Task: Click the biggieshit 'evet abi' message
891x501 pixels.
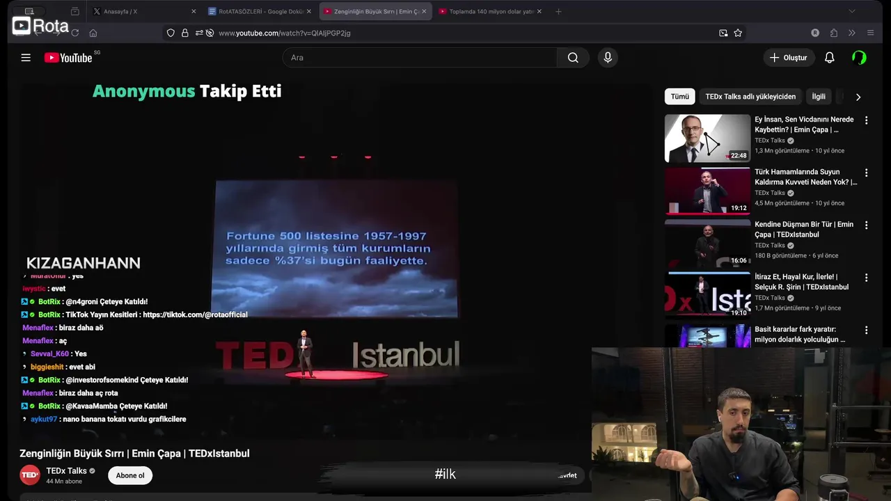Action: (81, 367)
